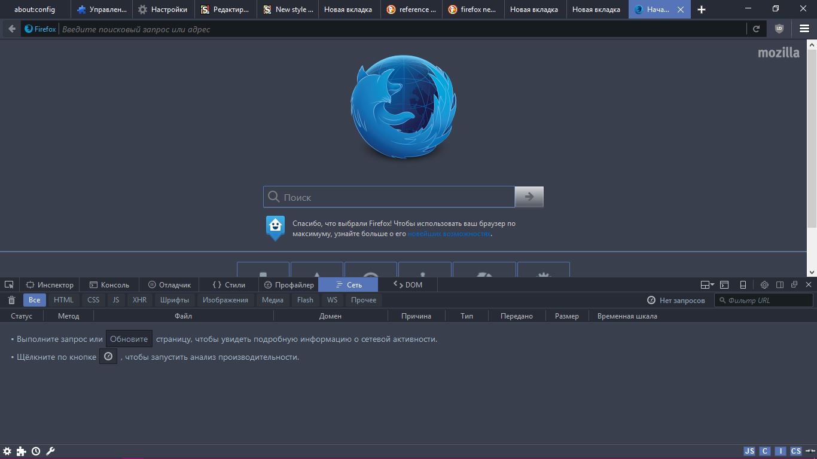Switch to the reference... browser tab
The width and height of the screenshot is (817, 459).
(411, 10)
